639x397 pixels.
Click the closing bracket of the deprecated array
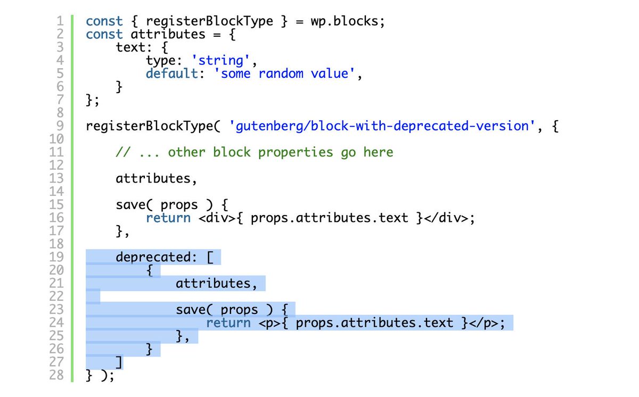[118, 362]
